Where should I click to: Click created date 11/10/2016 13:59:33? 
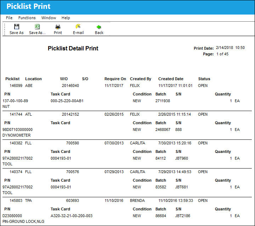(176, 200)
